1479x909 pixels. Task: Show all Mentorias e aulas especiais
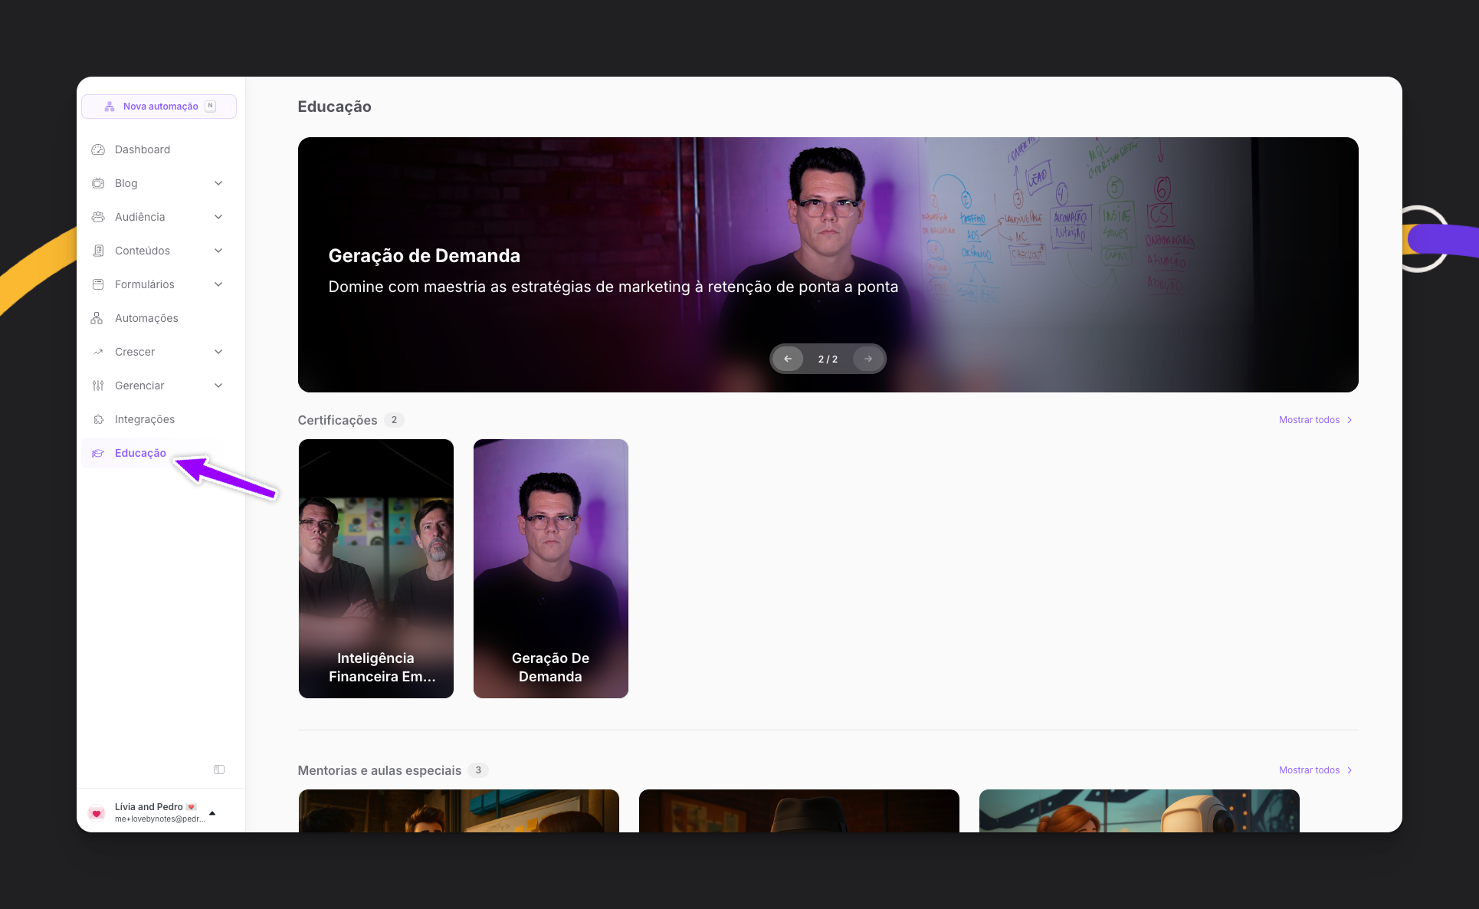pyautogui.click(x=1315, y=770)
